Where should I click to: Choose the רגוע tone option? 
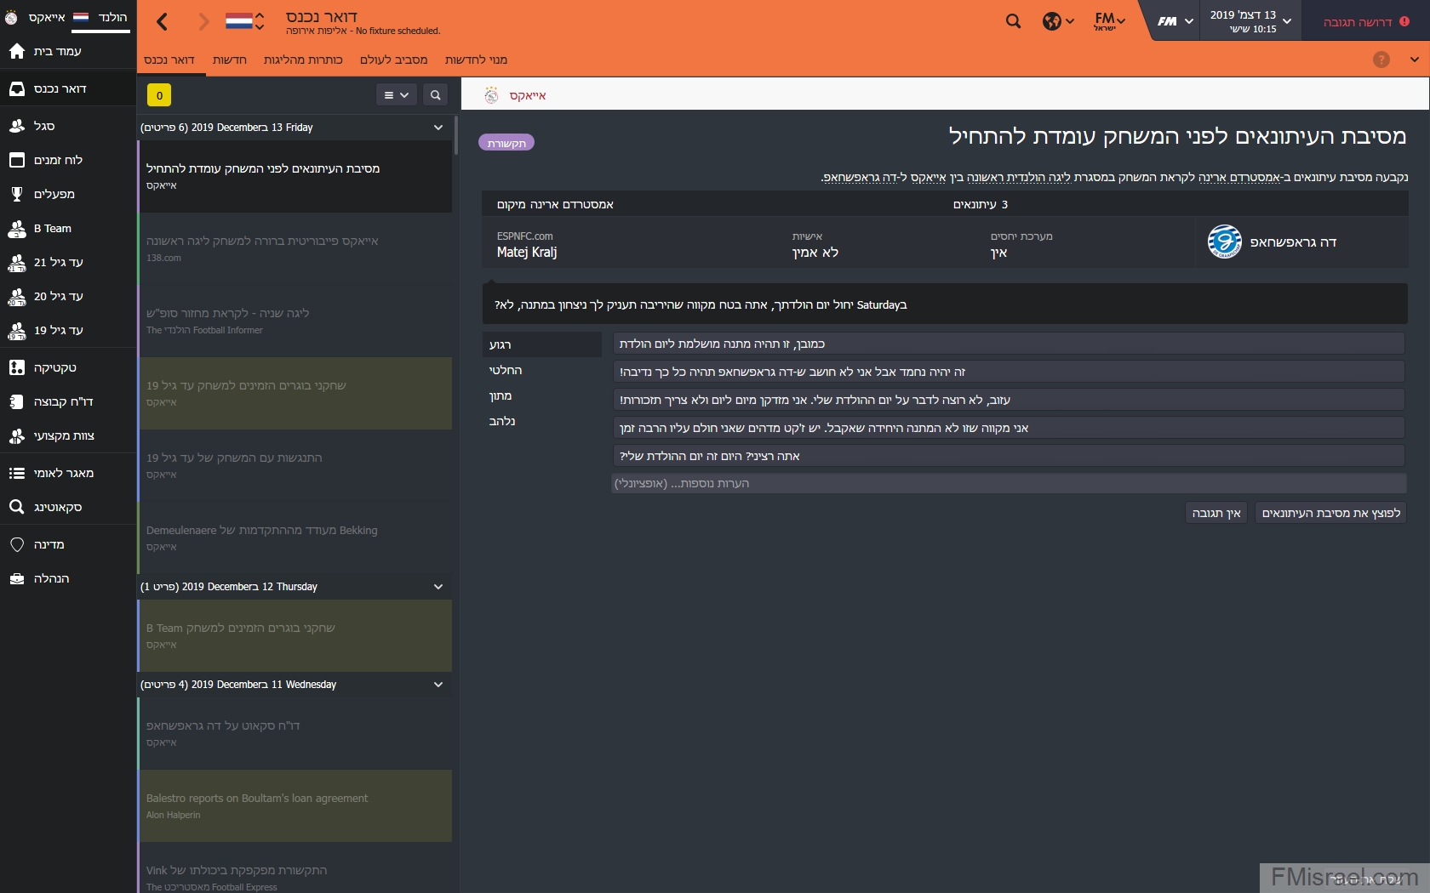pyautogui.click(x=541, y=344)
